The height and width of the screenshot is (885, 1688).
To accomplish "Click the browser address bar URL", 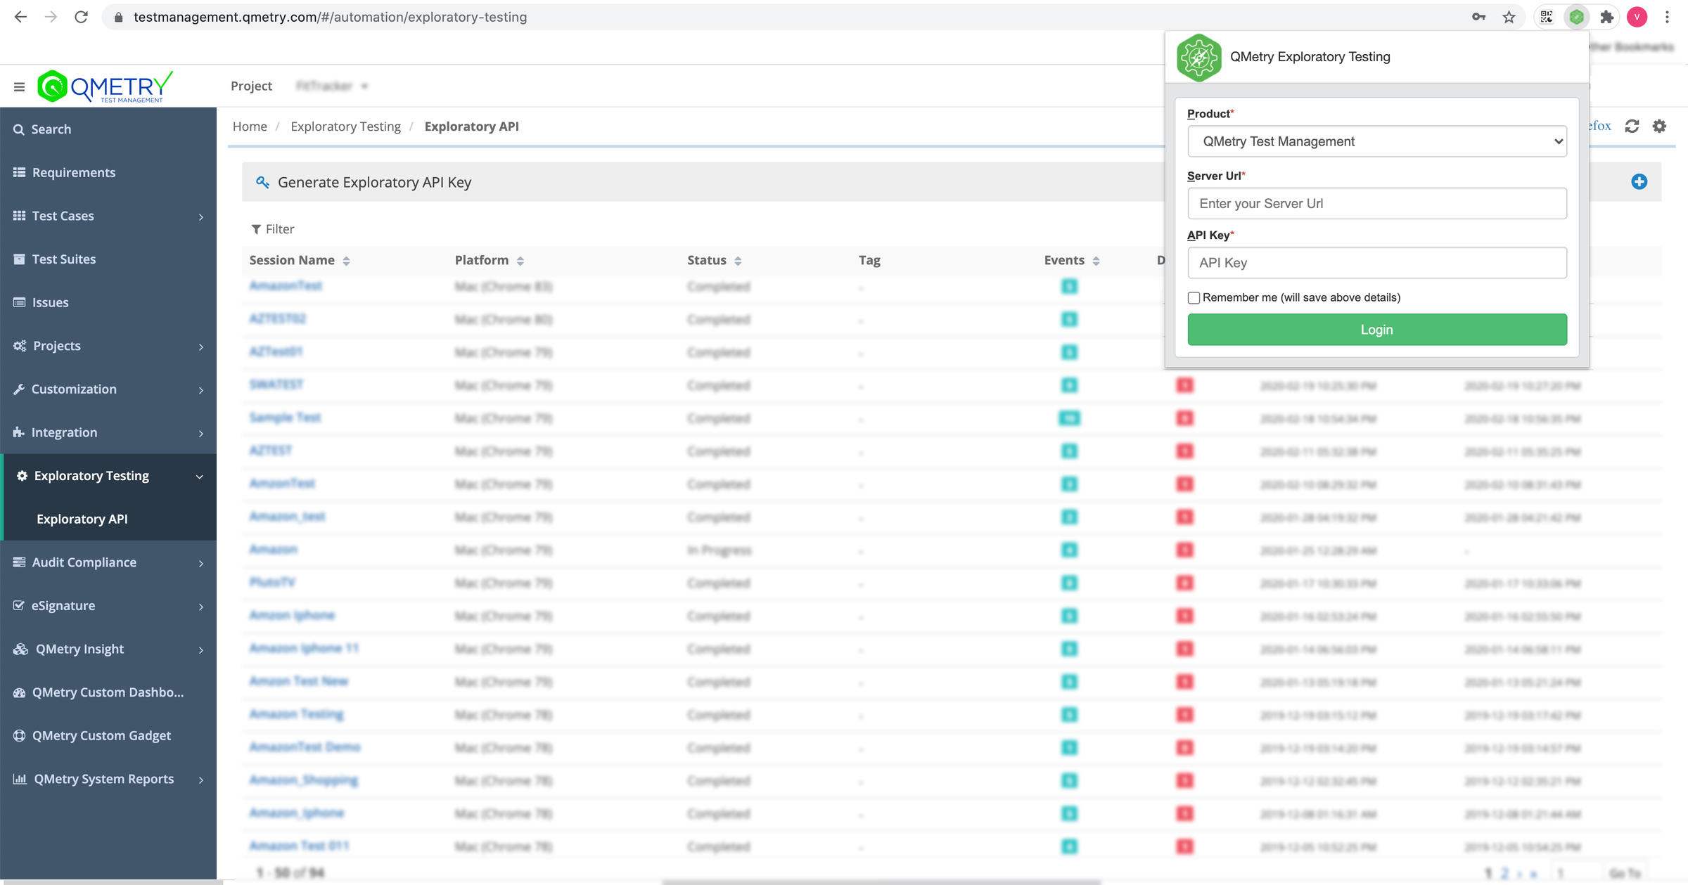I will [330, 17].
